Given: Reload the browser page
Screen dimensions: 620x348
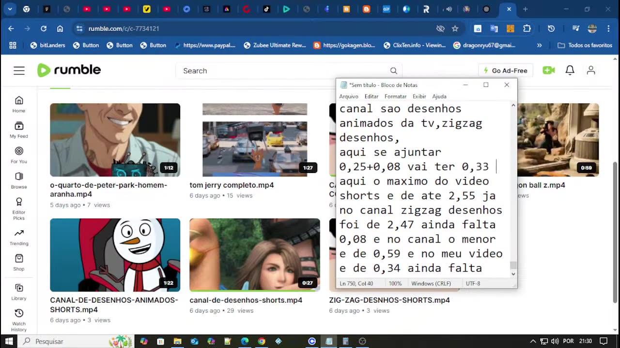Looking at the screenshot, I should coord(44,29).
